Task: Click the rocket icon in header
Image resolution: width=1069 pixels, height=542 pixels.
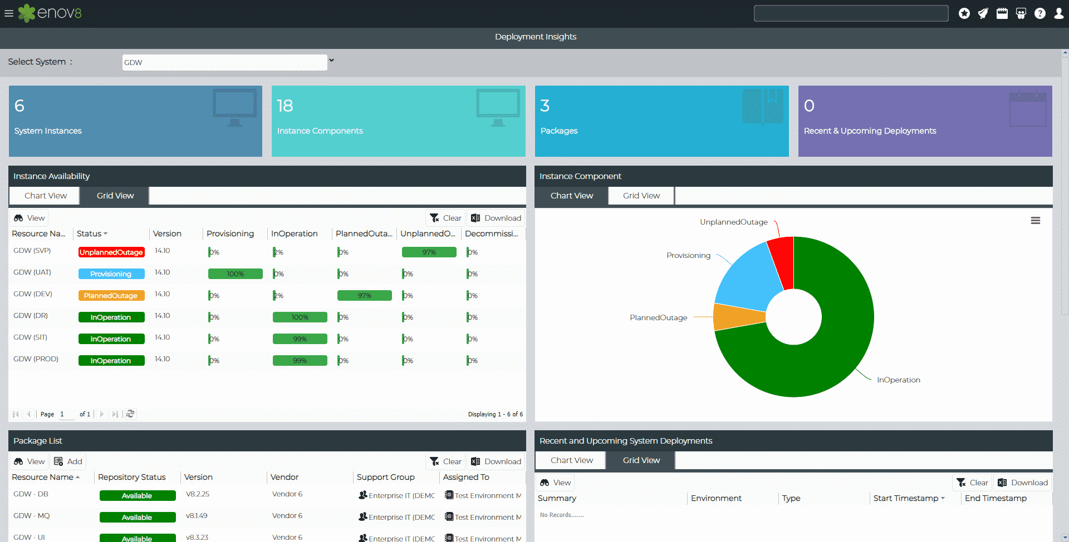Action: pos(983,13)
